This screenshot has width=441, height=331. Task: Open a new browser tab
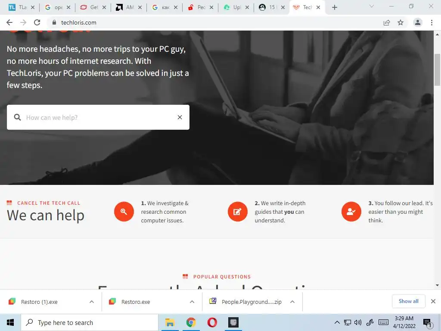(x=334, y=7)
